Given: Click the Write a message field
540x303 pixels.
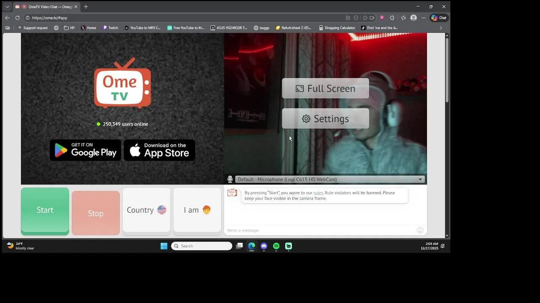Looking at the screenshot, I should [321, 230].
